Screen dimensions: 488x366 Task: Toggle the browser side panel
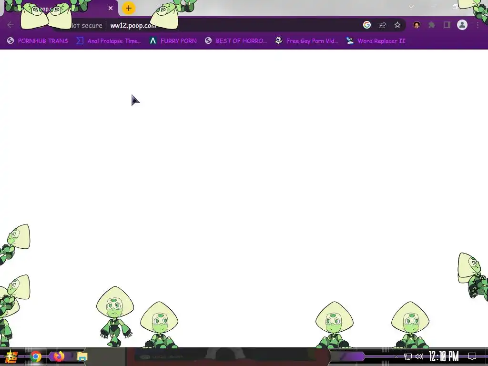point(447,25)
